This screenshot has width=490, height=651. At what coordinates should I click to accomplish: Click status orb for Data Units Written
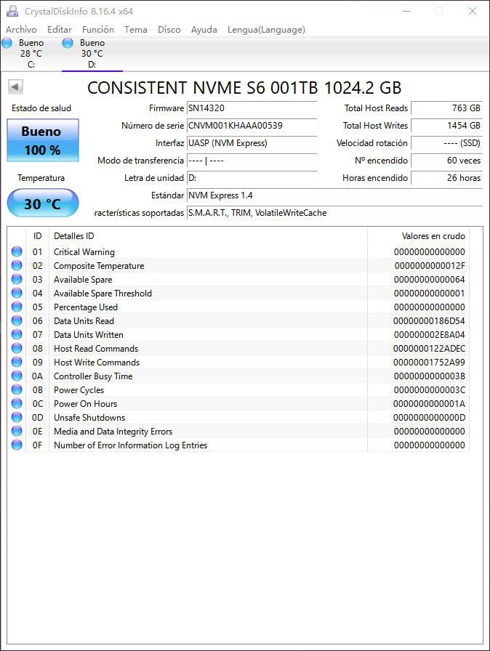(x=17, y=334)
